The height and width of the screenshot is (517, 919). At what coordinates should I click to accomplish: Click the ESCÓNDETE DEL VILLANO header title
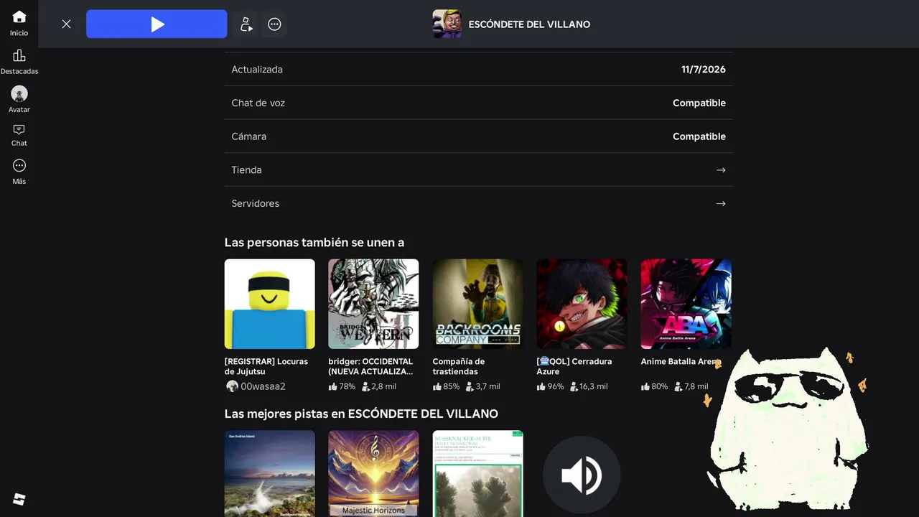click(529, 24)
